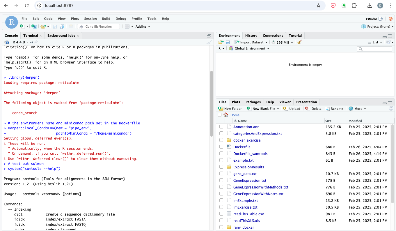Open the List view dropdown in Environment
Image resolution: width=396 pixels, height=231 pixels.
point(375,42)
